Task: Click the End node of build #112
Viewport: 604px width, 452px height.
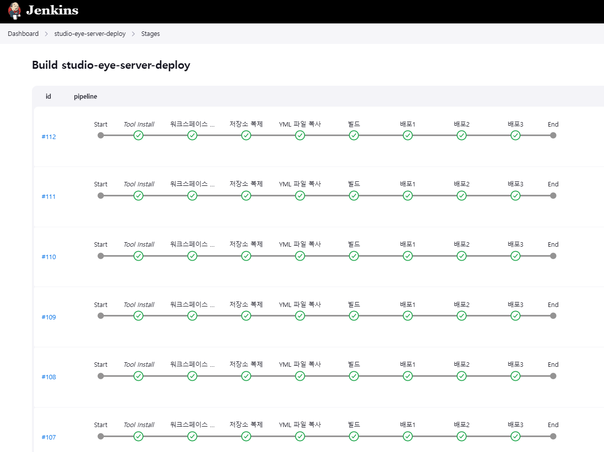Action: pos(553,136)
